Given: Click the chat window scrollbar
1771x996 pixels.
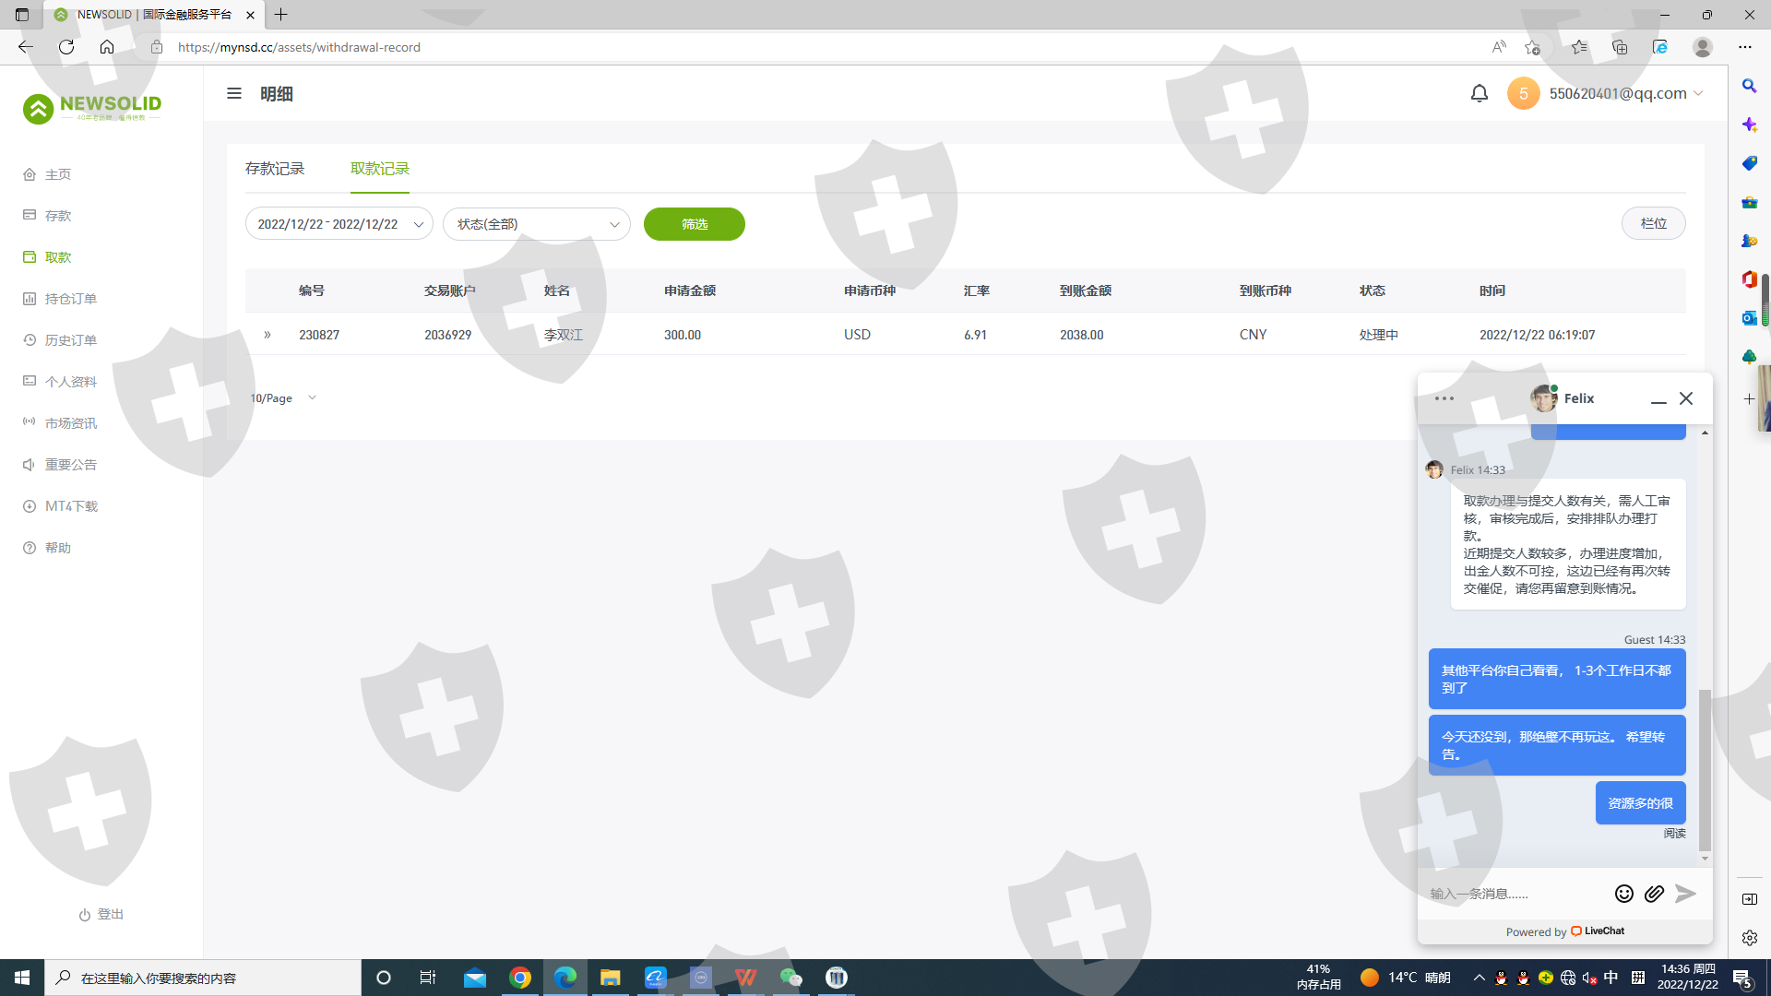Looking at the screenshot, I should 1704,770.
